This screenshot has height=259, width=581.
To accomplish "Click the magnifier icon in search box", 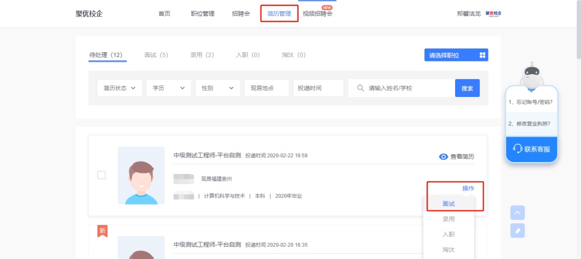I will (x=360, y=88).
